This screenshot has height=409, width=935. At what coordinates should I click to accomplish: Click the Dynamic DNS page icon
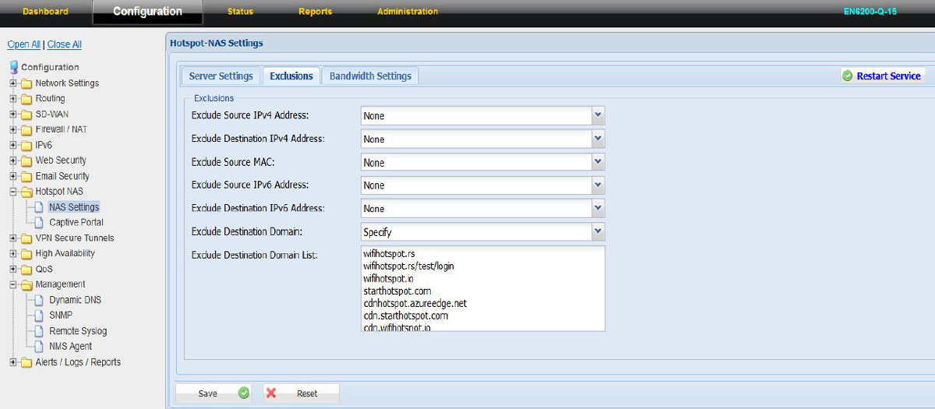point(40,300)
